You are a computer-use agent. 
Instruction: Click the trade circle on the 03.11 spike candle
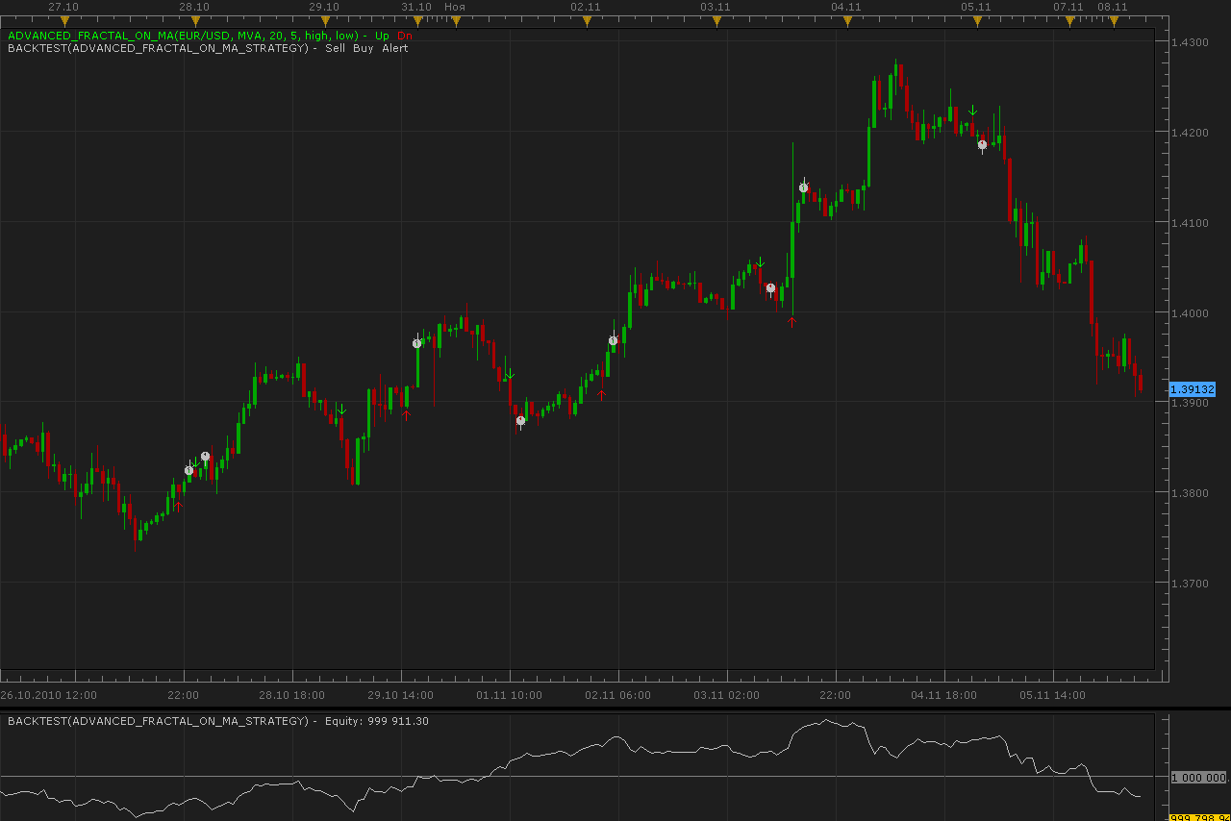pos(803,187)
